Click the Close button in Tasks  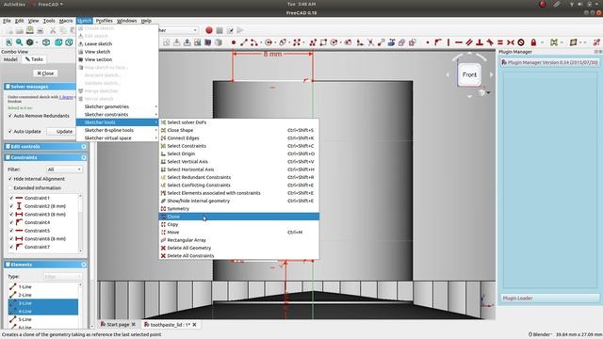[45, 73]
